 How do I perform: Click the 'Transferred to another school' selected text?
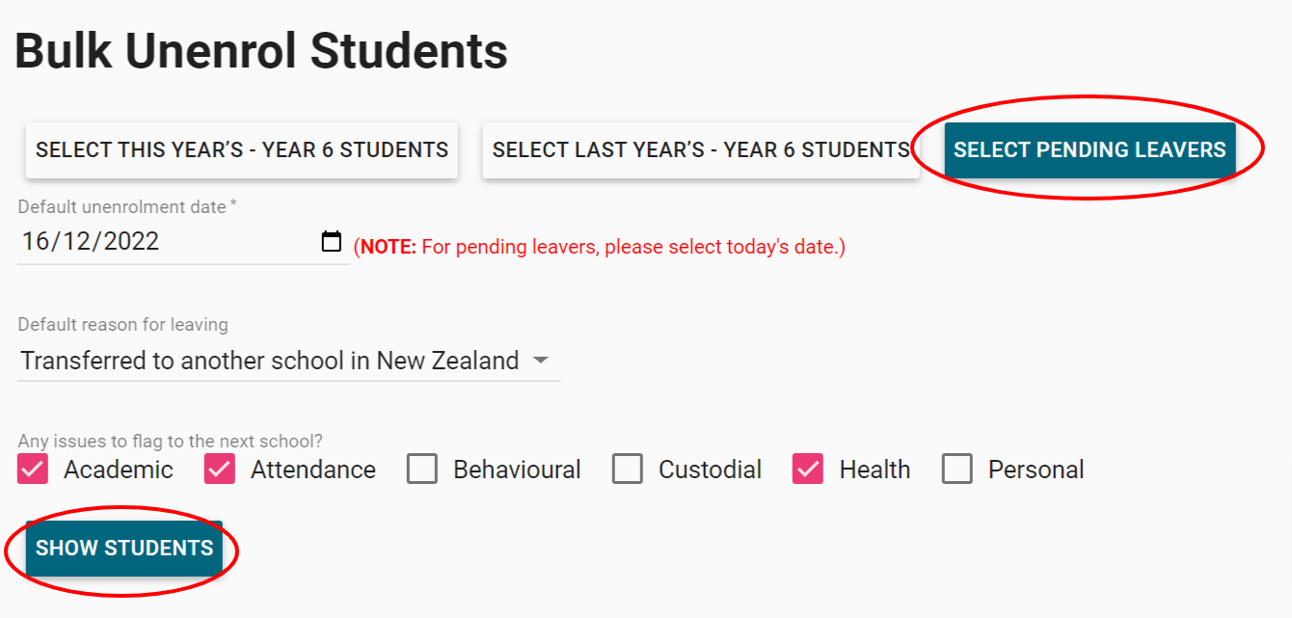pyautogui.click(x=270, y=361)
